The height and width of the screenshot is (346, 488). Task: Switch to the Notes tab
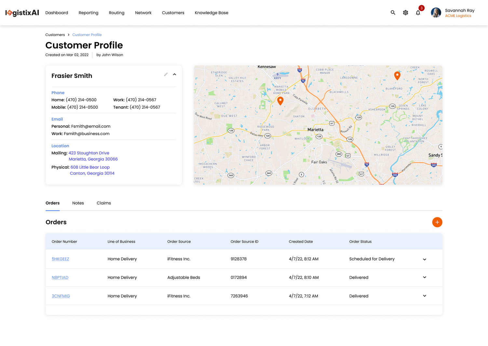point(78,203)
